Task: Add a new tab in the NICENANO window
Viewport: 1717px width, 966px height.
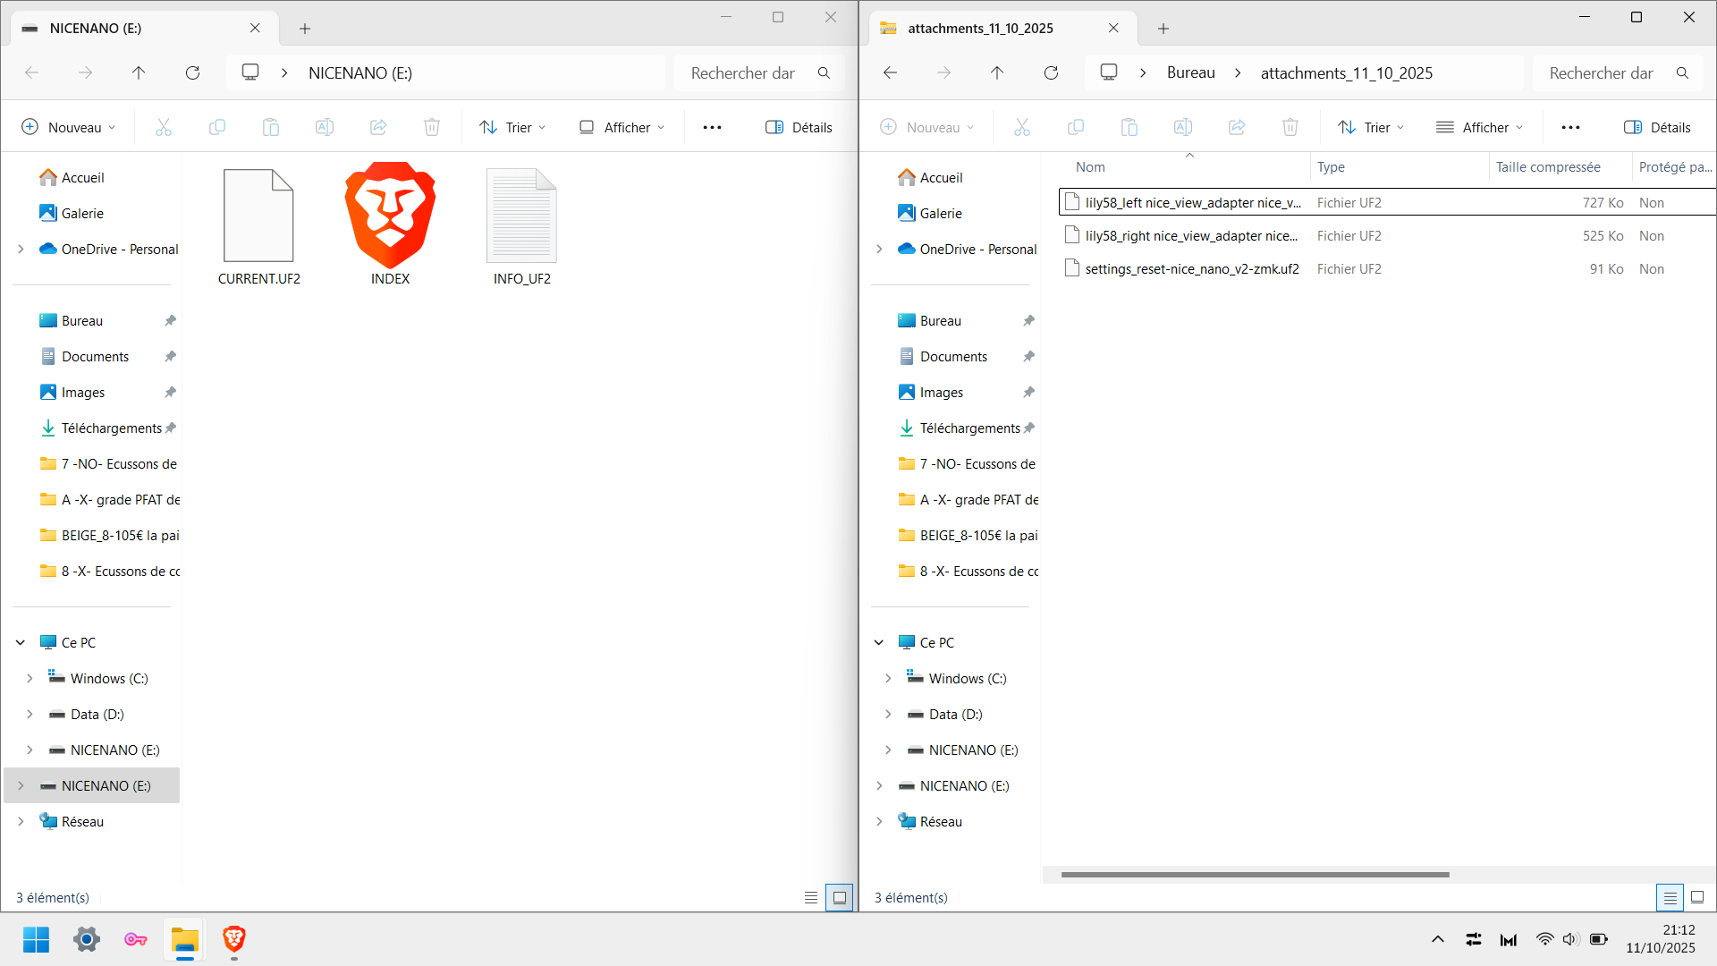Action: tap(305, 29)
